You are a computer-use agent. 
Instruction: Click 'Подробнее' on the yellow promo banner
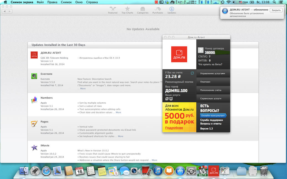[174, 128]
